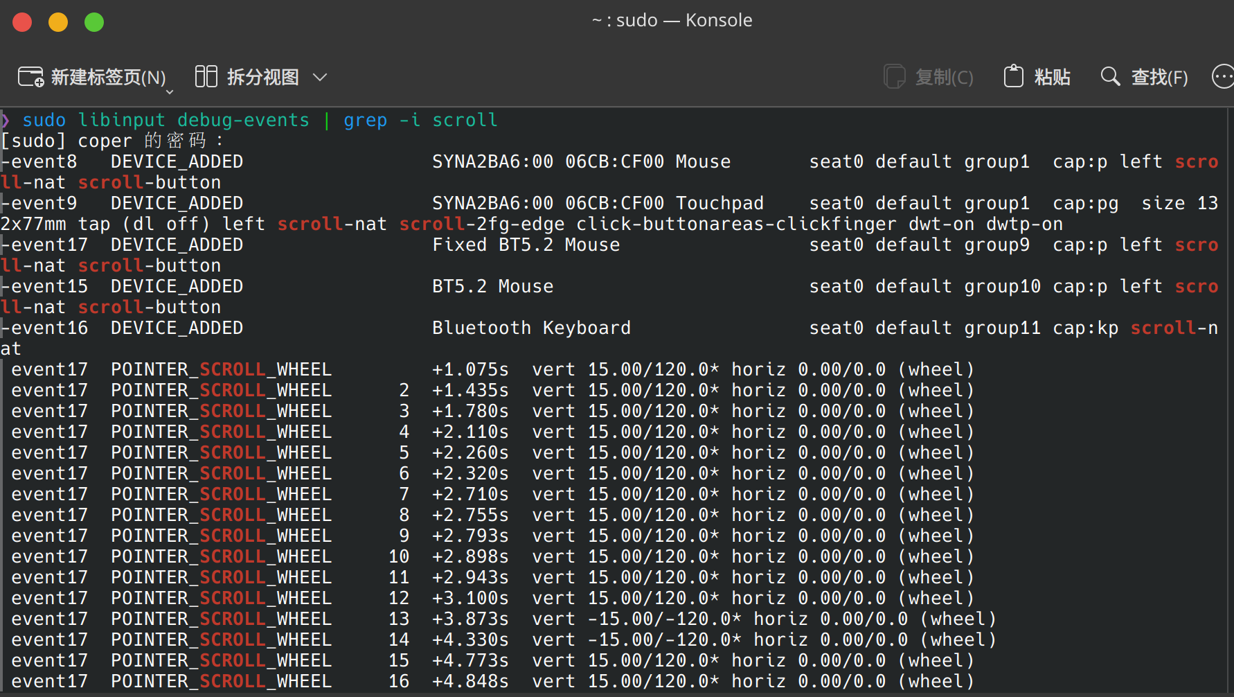
Task: Click the 'Fixed BT5.2 Mouse' device name
Action: [526, 245]
